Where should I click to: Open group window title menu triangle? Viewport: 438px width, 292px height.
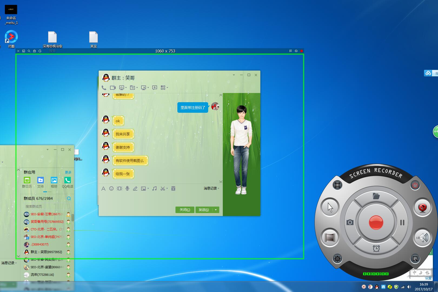48,150
